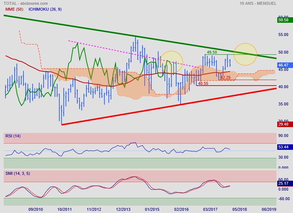This screenshot has width=293, height=213.
Task: Click the 30.00 RSI axis label
Action: pyautogui.click(x=283, y=157)
